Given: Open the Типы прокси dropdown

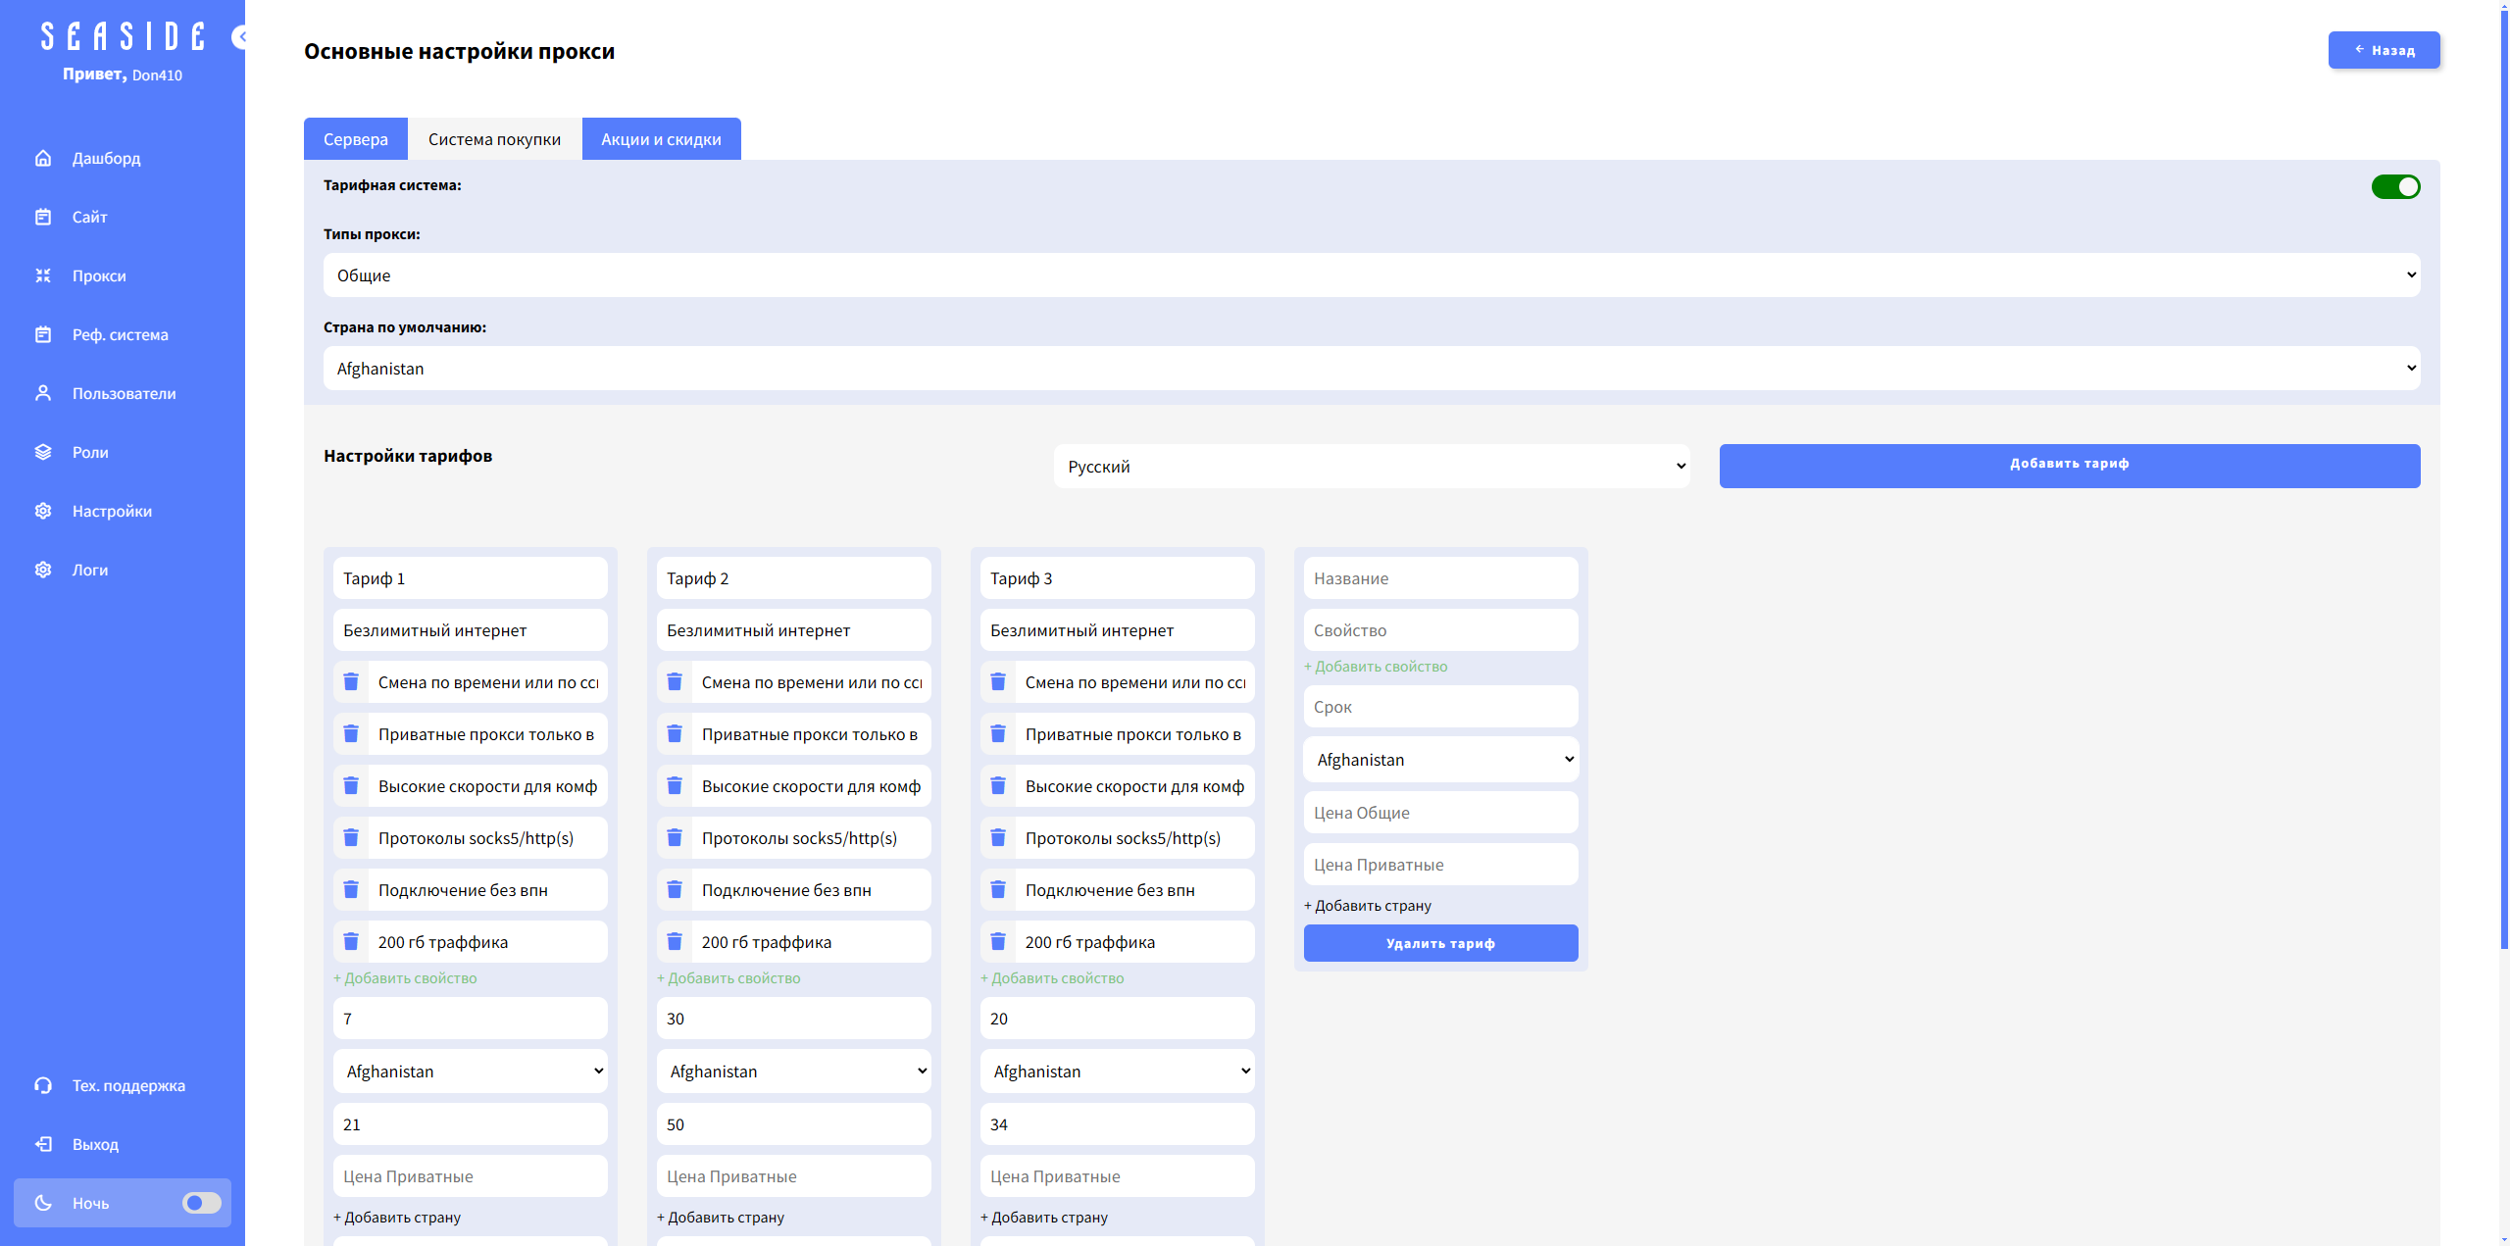Looking at the screenshot, I should [x=1371, y=275].
